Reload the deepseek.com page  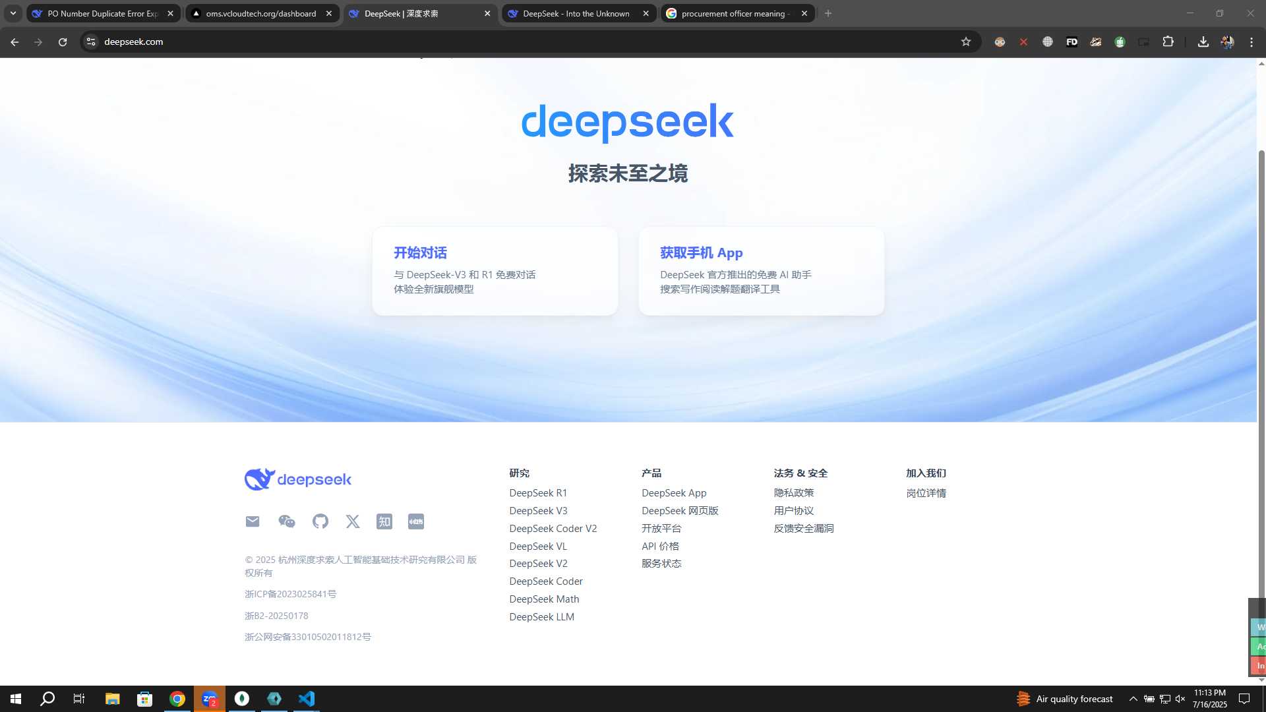(63, 42)
